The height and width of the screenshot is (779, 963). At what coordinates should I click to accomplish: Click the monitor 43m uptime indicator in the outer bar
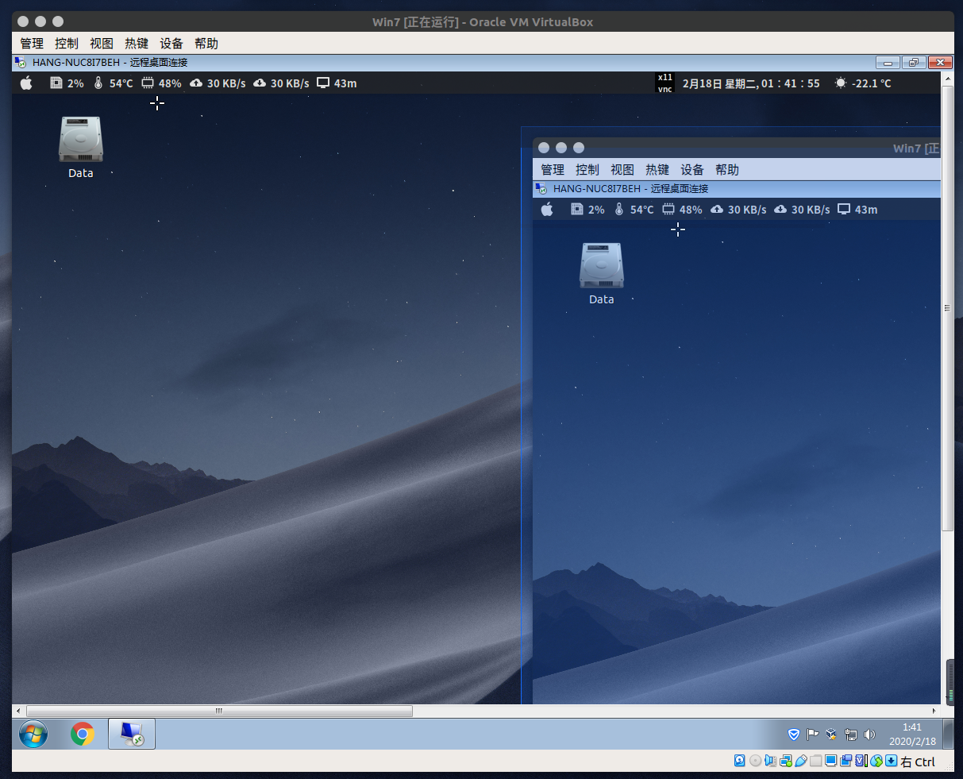pyautogui.click(x=337, y=83)
